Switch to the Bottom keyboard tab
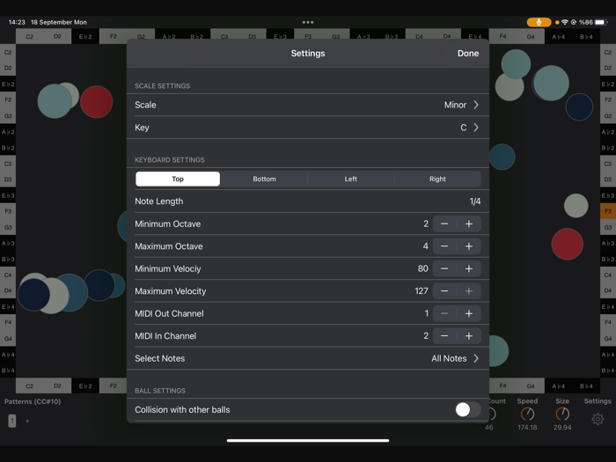The height and width of the screenshot is (462, 616). [264, 179]
